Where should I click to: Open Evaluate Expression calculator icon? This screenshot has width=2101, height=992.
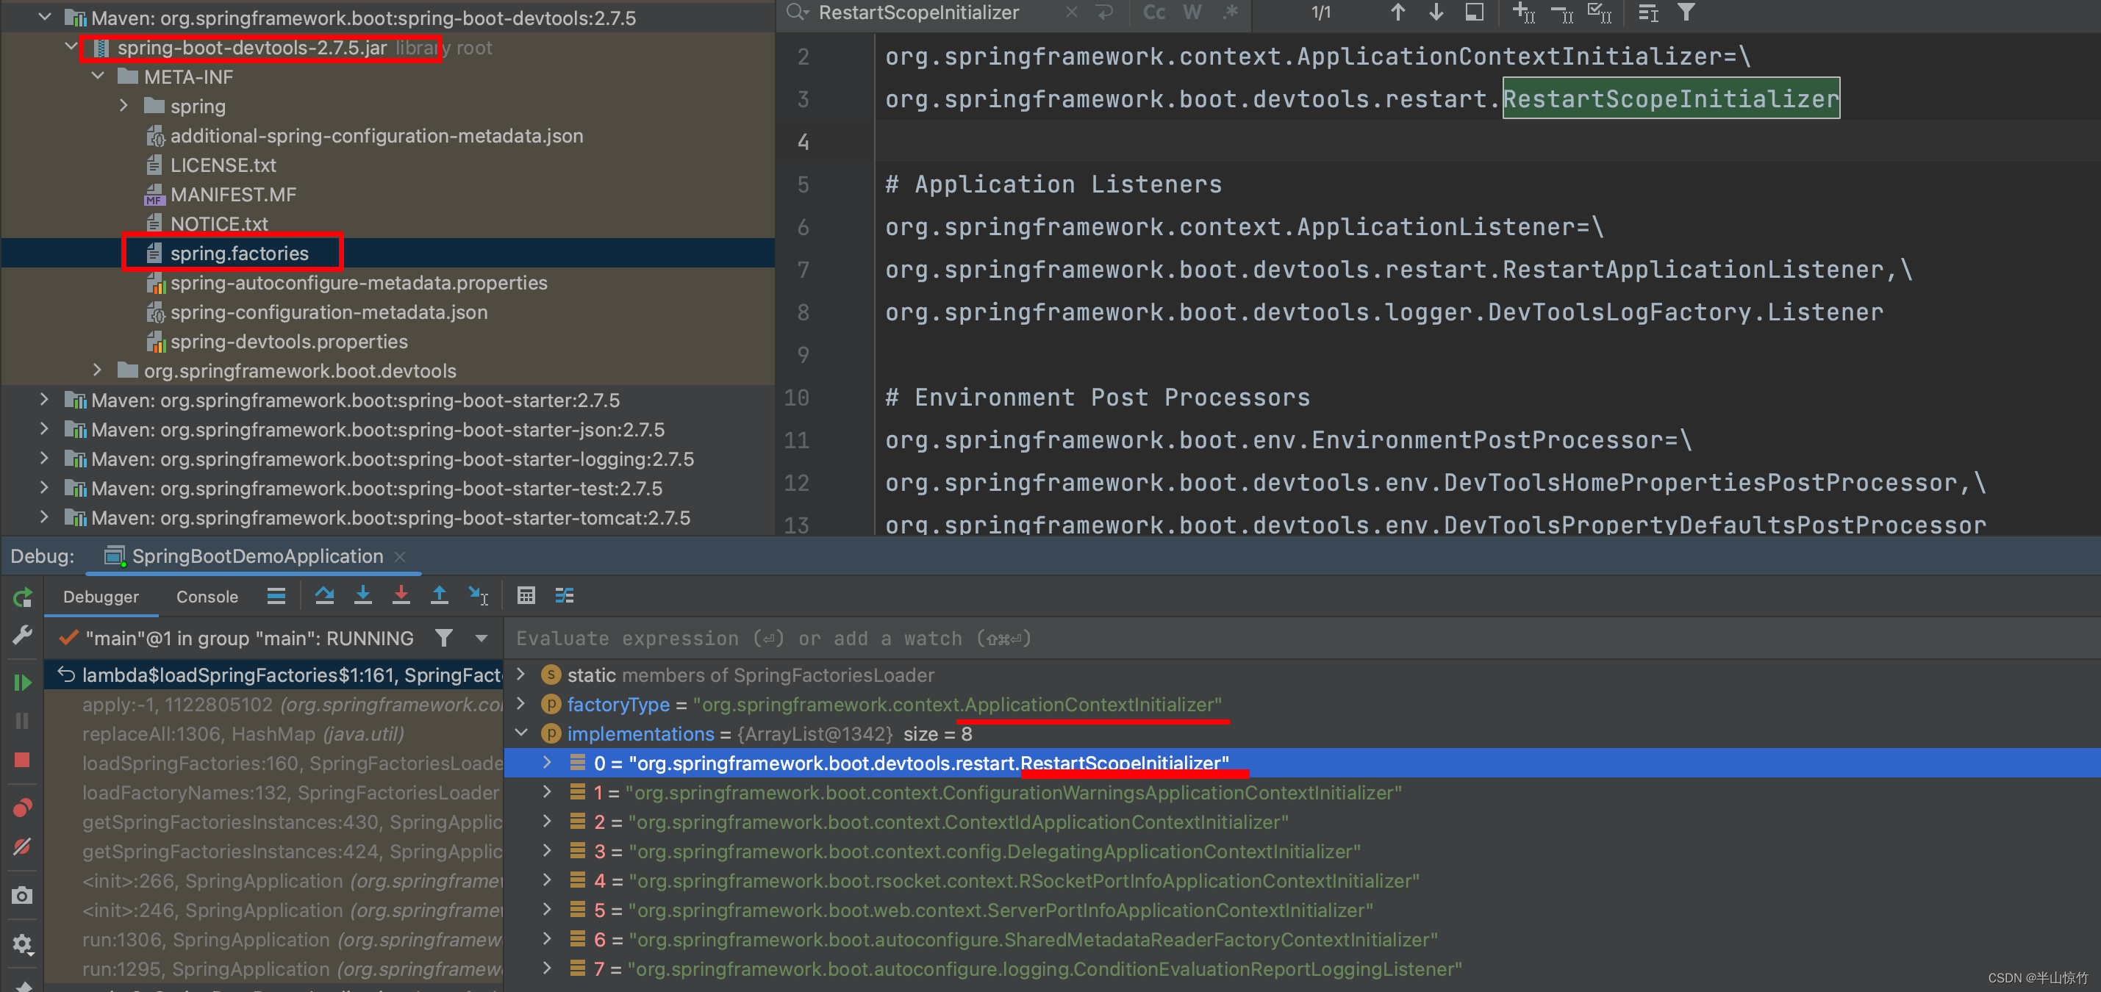526,596
